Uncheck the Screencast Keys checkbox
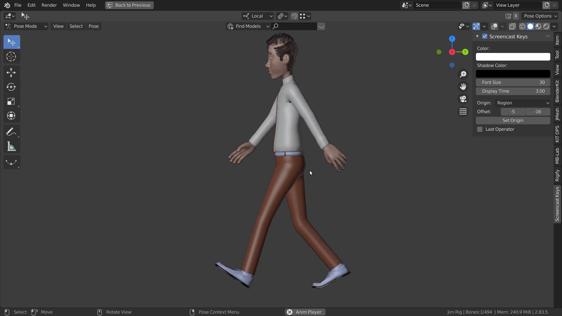This screenshot has width=562, height=316. (x=485, y=36)
